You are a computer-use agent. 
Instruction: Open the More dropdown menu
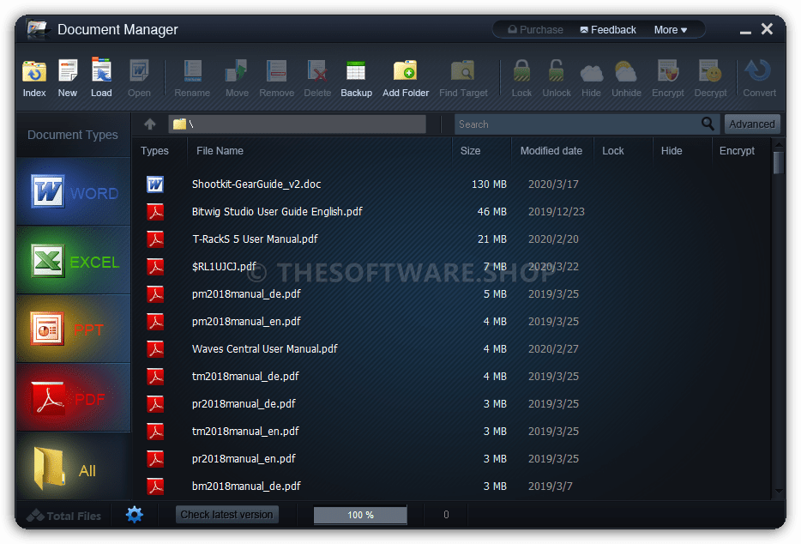coord(671,30)
